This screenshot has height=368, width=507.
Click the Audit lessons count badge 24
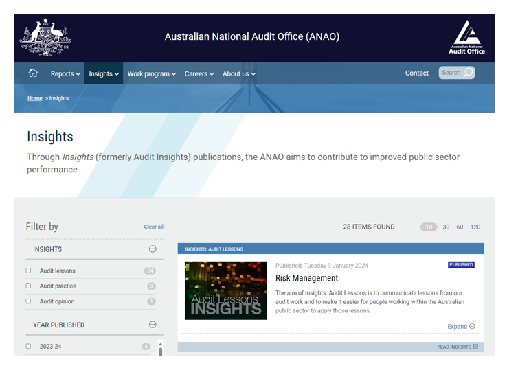150,271
